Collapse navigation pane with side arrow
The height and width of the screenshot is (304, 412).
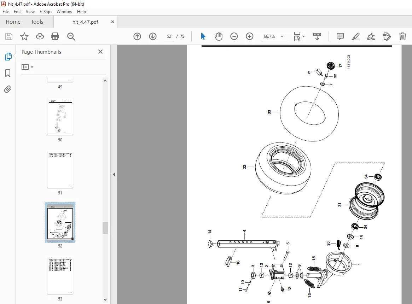114,175
